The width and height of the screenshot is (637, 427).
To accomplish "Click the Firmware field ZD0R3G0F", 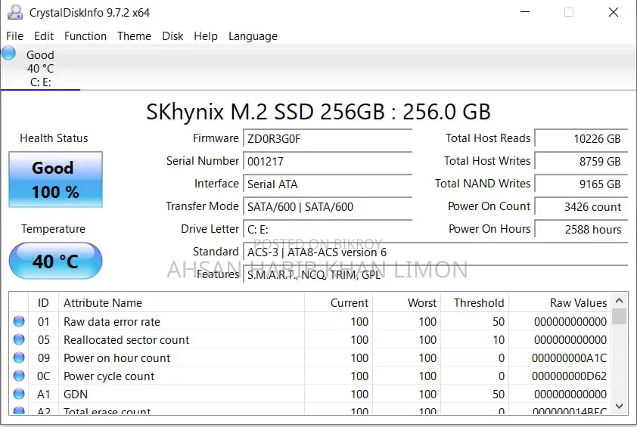I will click(328, 139).
